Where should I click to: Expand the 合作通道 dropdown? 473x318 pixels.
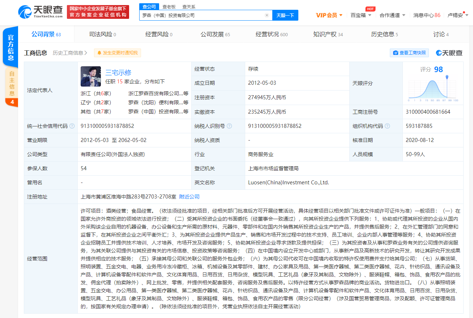pyautogui.click(x=392, y=15)
